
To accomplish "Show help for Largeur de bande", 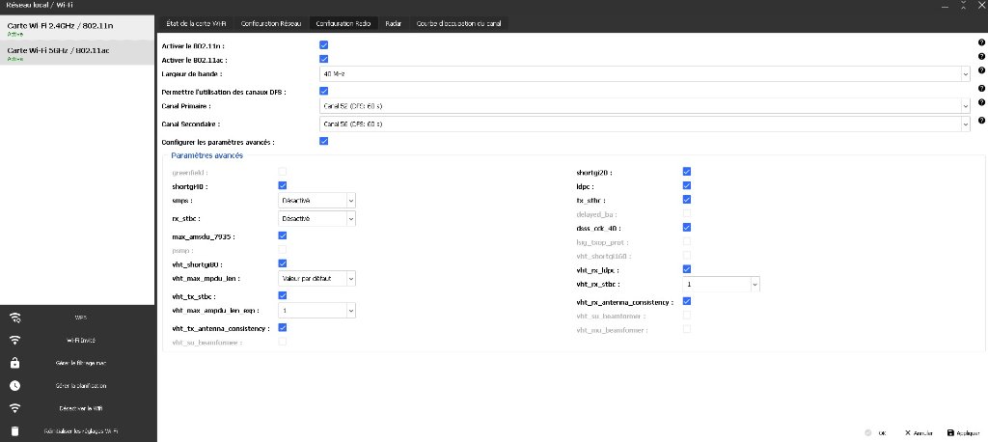I will click(981, 70).
